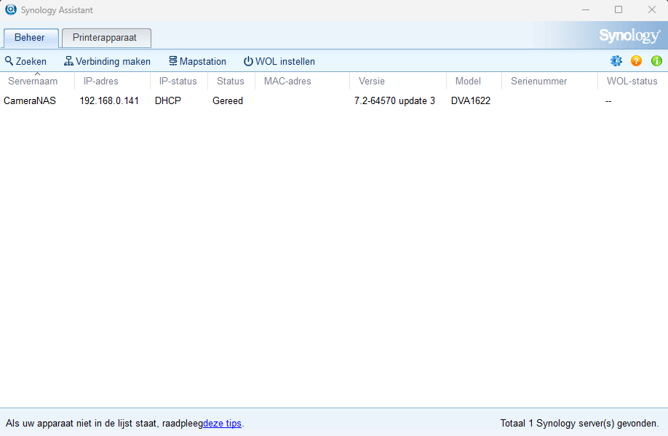Sort by the Status column header
Viewport: 668px width, 436px height.
click(231, 81)
